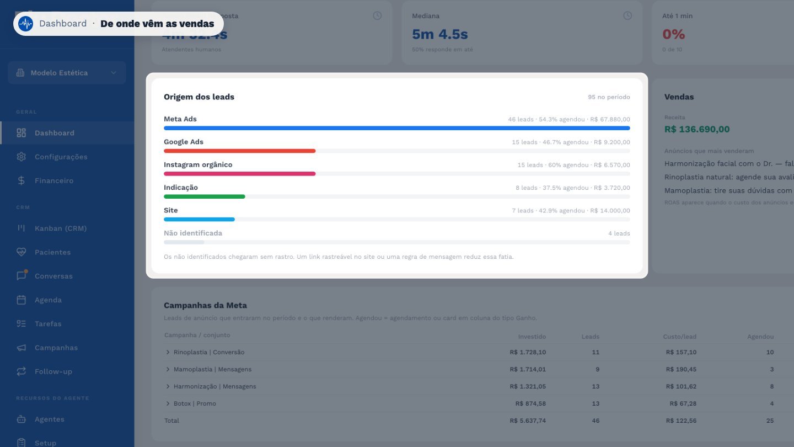The height and width of the screenshot is (447, 794).
Task: Open the Dashboard menu item
Action: [x=67, y=133]
